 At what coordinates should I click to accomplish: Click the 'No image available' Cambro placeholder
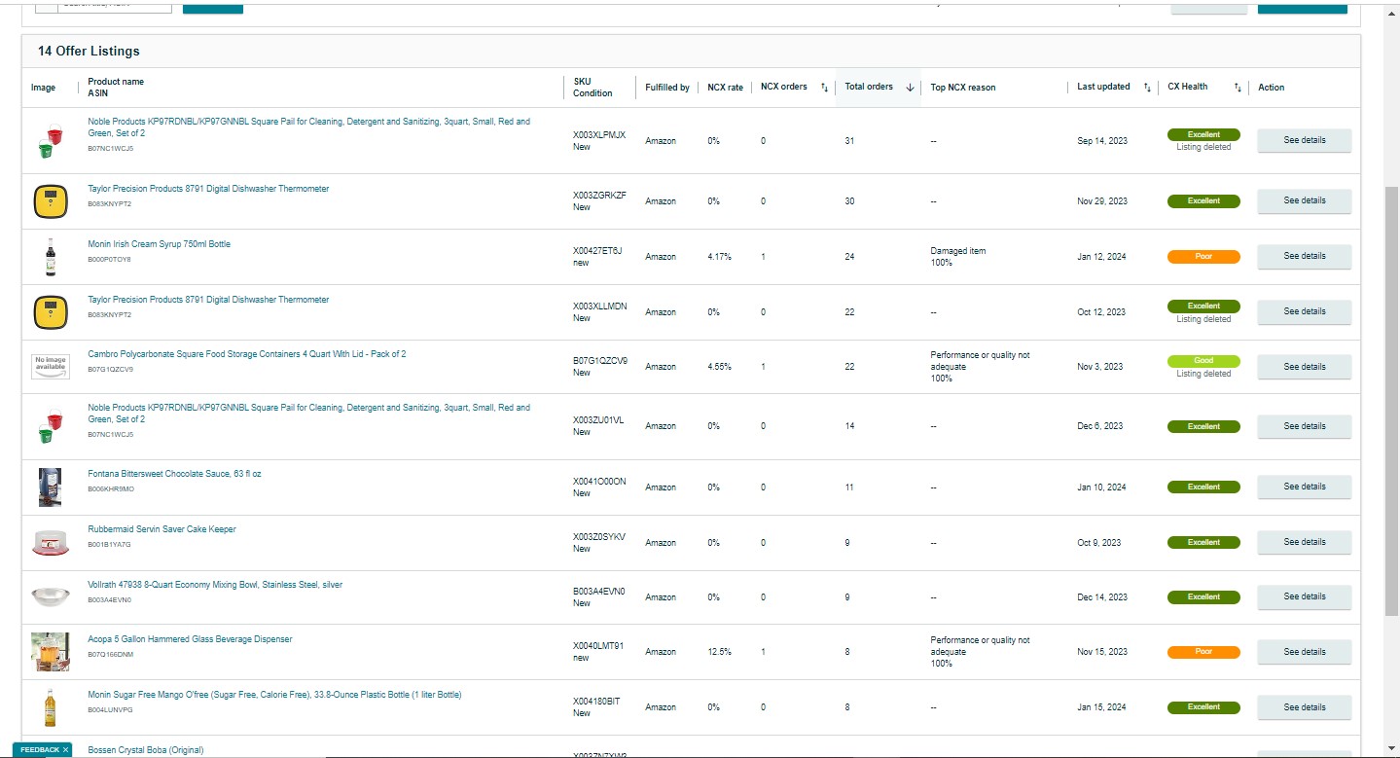51,367
